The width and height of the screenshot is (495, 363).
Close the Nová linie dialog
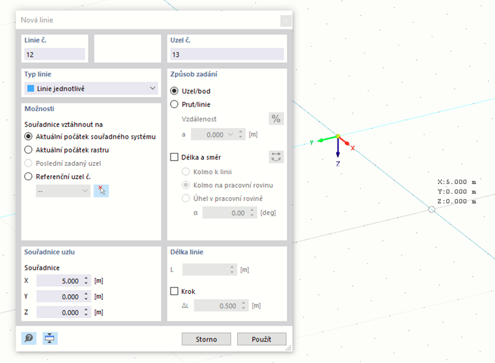pos(286,21)
